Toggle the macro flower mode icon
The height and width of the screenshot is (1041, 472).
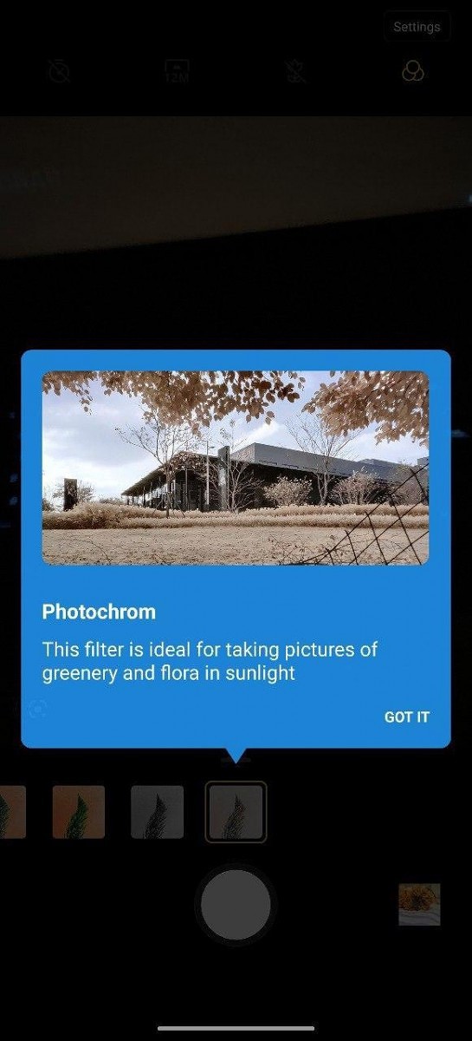point(295,71)
